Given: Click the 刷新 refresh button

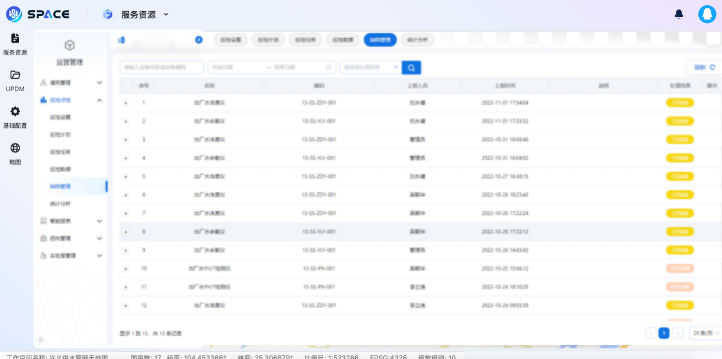Looking at the screenshot, I should (x=704, y=68).
